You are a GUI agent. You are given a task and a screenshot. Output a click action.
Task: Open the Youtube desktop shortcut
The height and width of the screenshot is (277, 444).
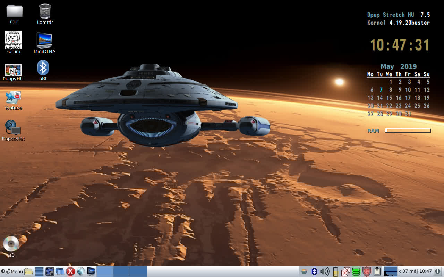point(13,100)
